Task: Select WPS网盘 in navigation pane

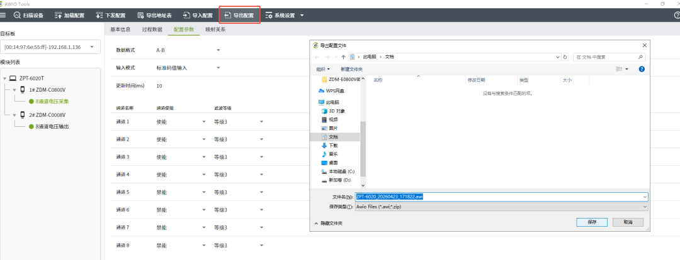Action: tap(332, 91)
